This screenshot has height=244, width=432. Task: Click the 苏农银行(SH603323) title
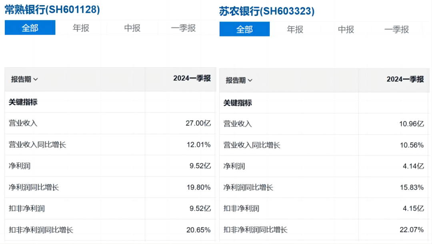(x=267, y=11)
